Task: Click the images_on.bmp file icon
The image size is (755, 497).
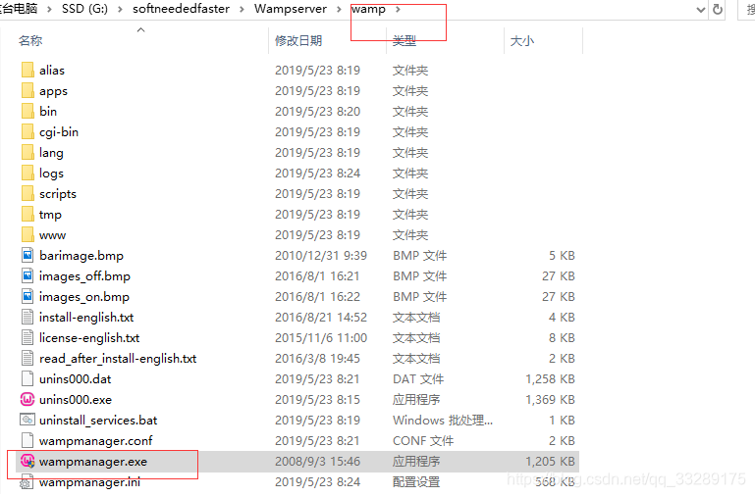Action: point(27,297)
